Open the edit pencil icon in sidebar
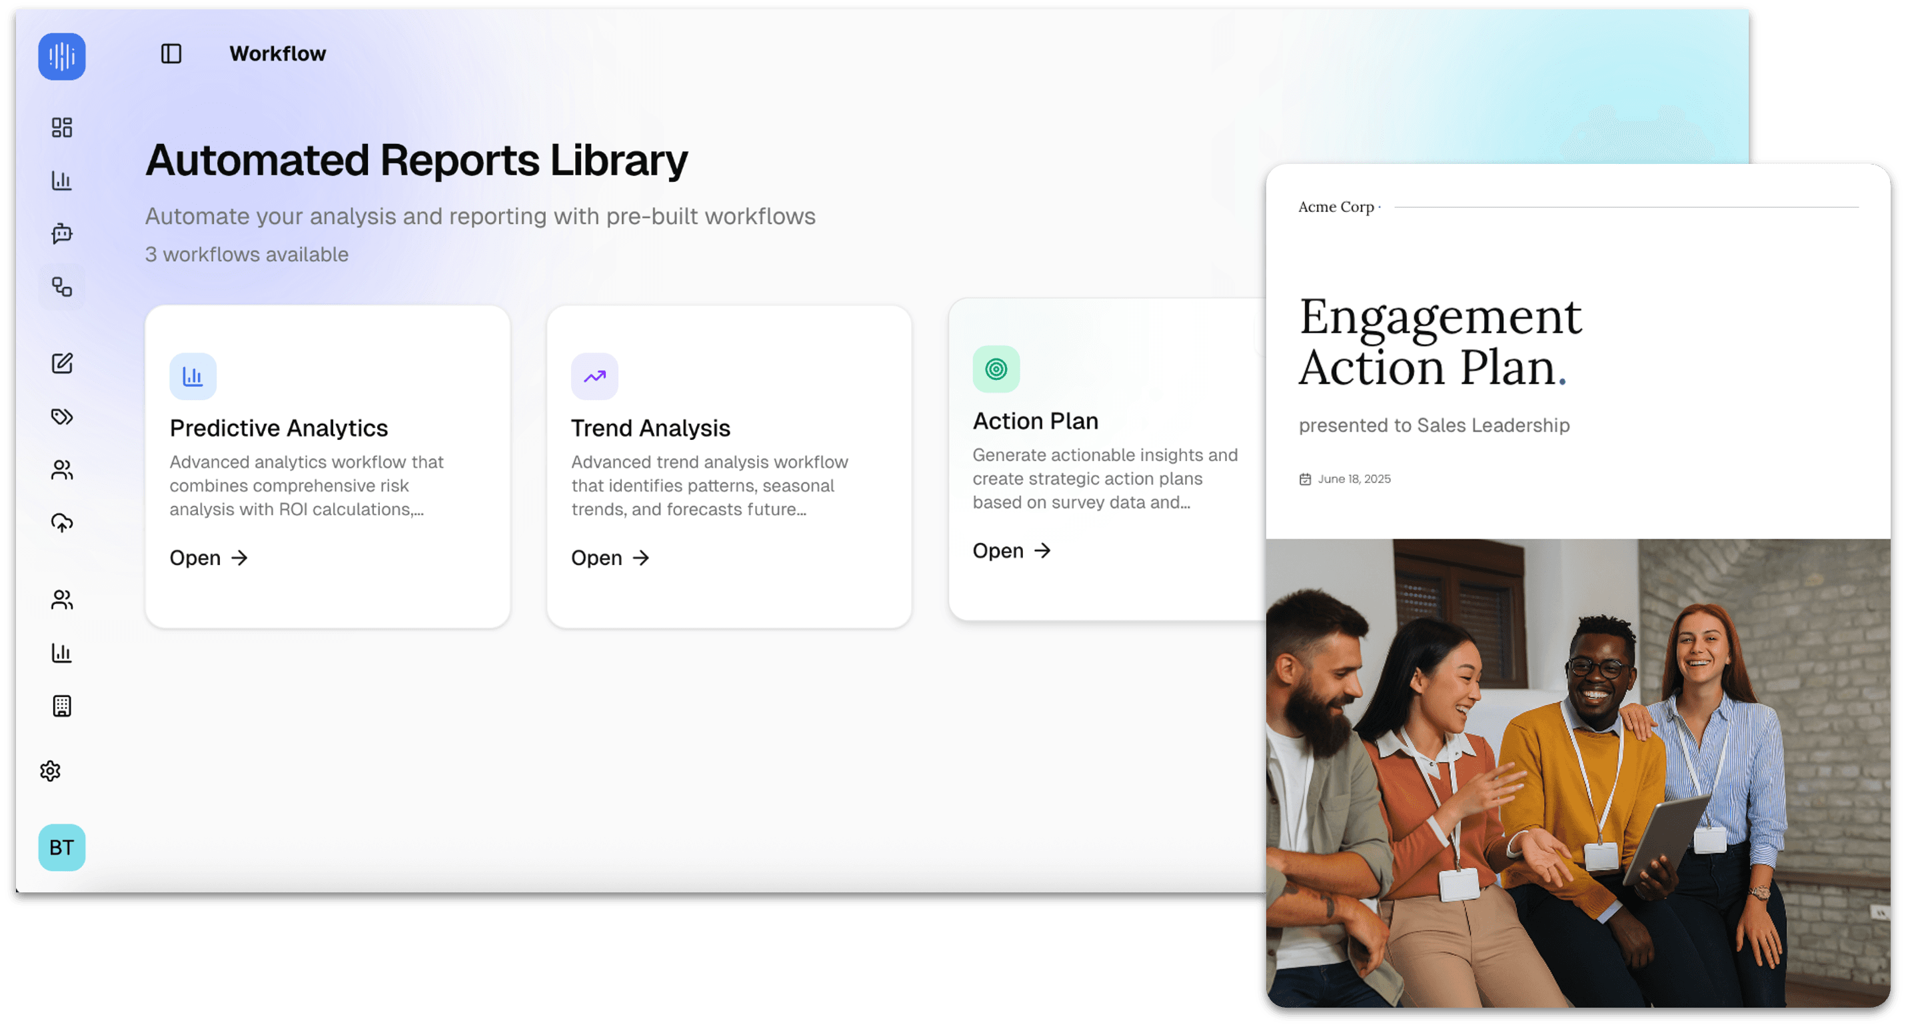This screenshot has width=1906, height=1029. click(x=61, y=363)
